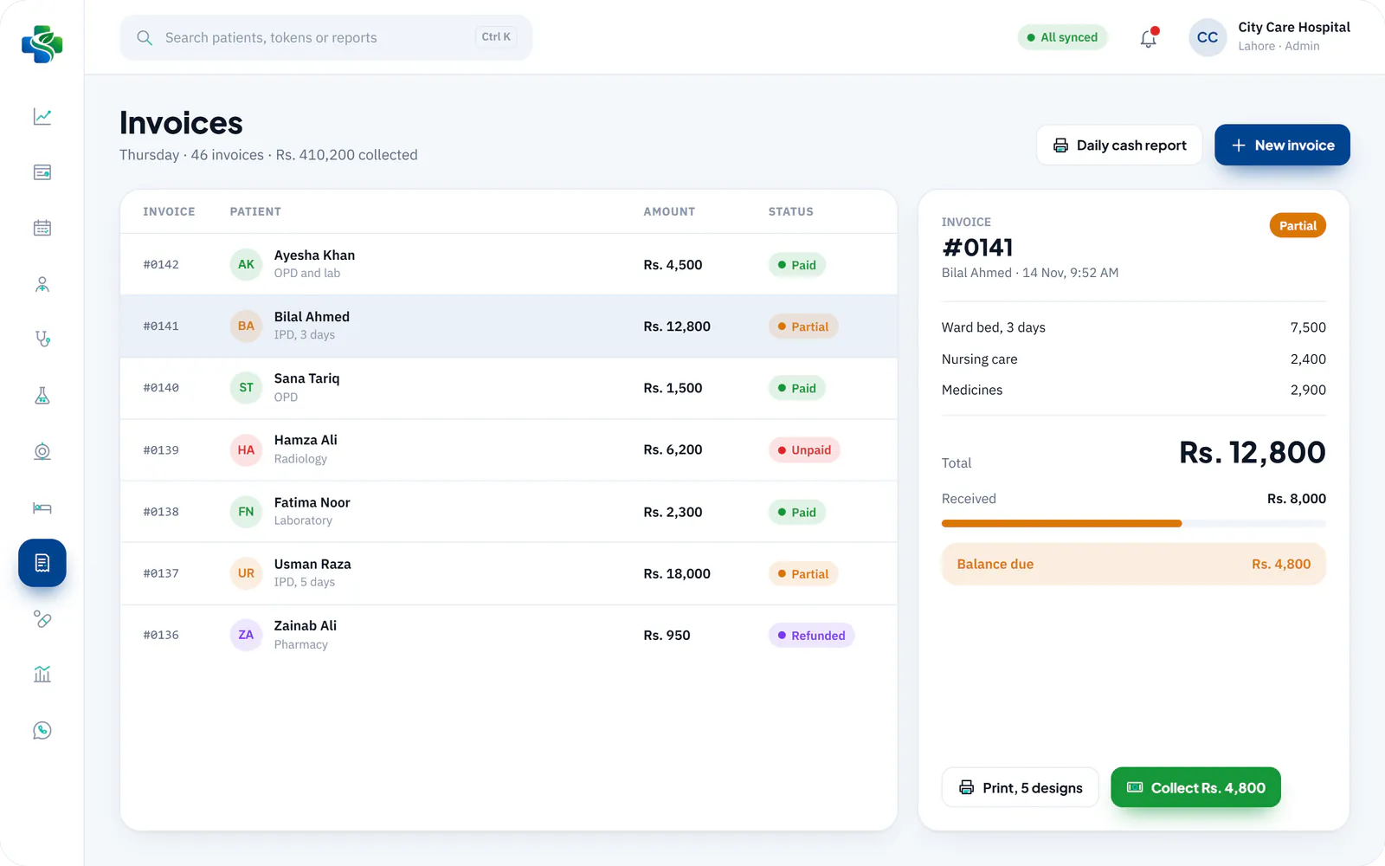Select Bilal Ahmed patient name
The height and width of the screenshot is (866, 1385).
312,317
